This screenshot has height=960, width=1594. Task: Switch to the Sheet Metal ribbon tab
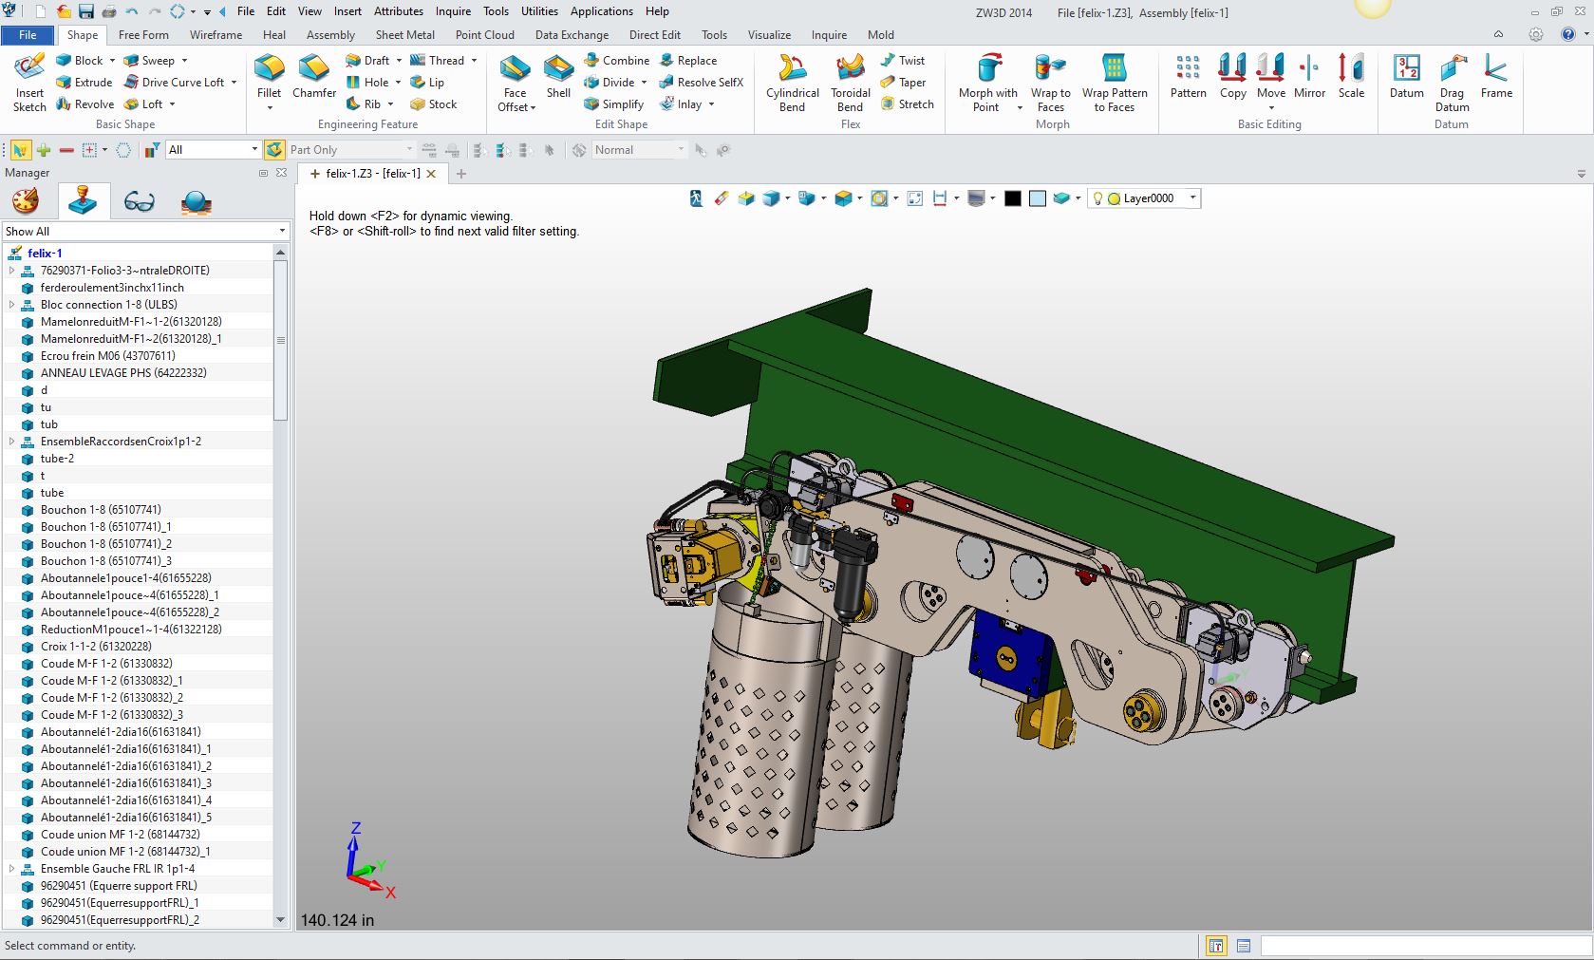(x=404, y=34)
